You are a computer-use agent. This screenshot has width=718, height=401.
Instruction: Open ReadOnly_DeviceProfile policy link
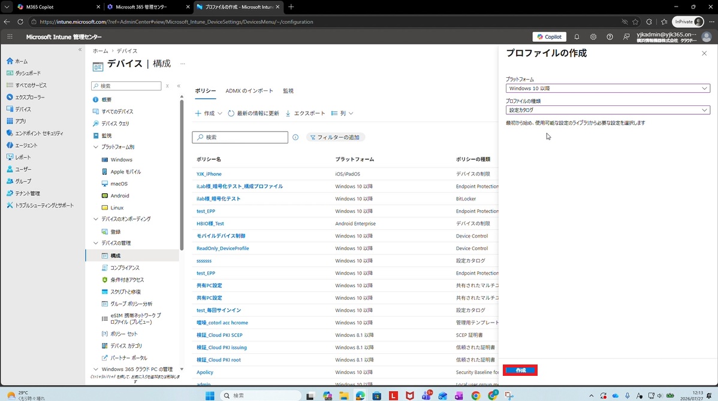[222, 248]
